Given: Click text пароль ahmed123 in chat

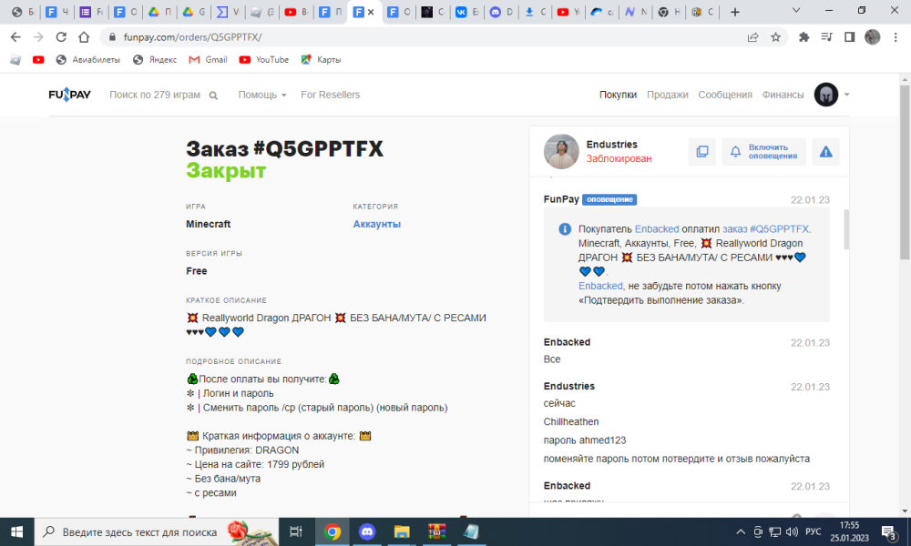Looking at the screenshot, I should click(x=585, y=440).
